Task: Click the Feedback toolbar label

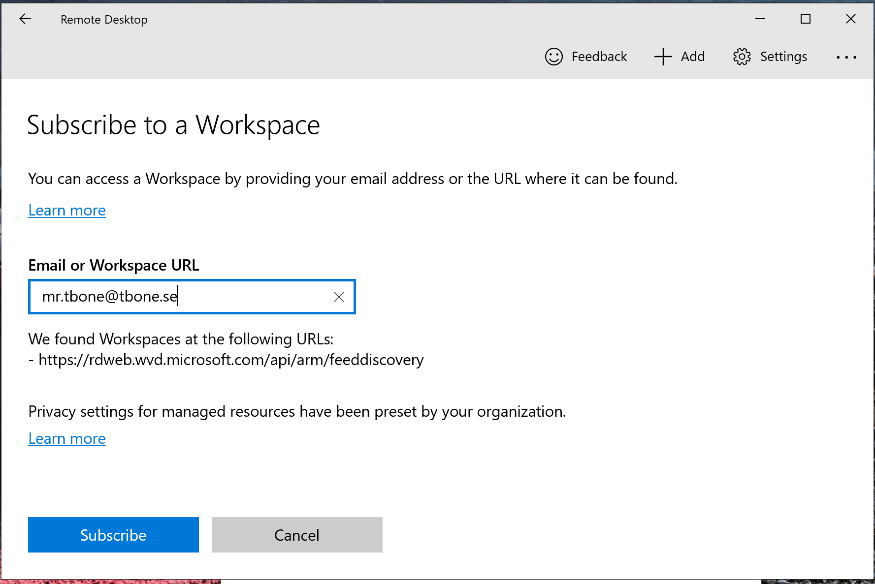Action: coord(599,57)
